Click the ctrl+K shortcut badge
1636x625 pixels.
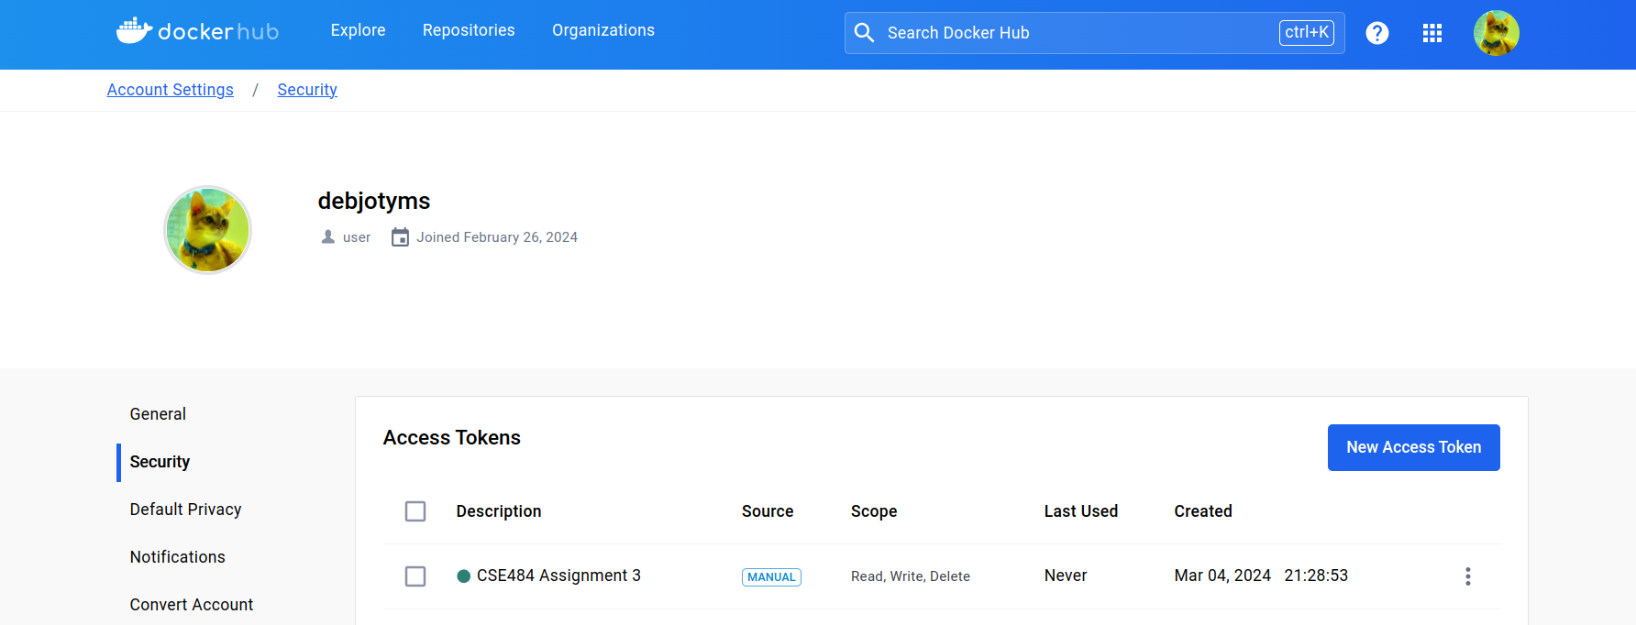point(1306,33)
